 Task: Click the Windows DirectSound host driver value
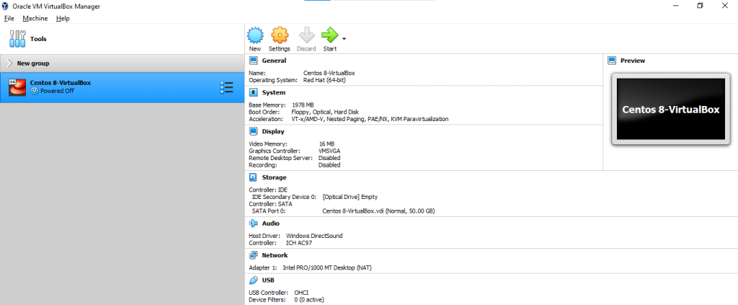pyautogui.click(x=314, y=236)
